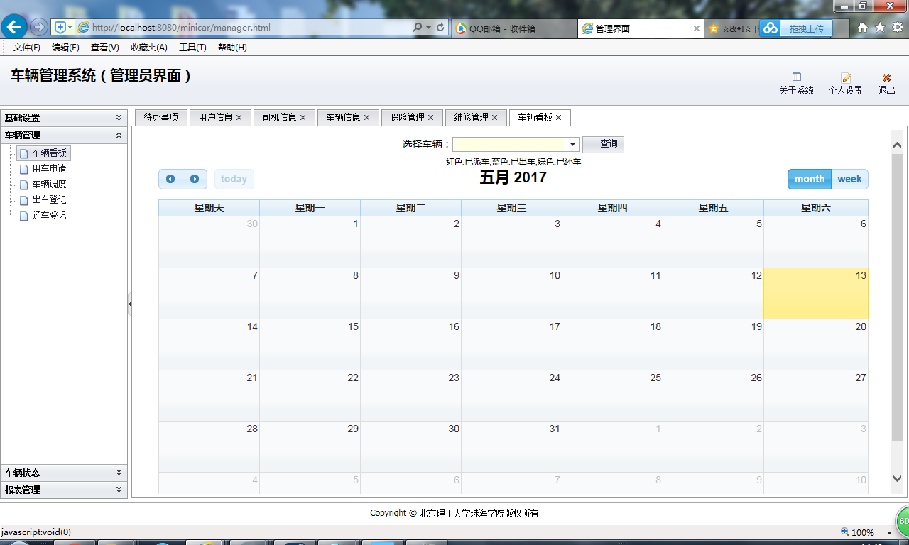The width and height of the screenshot is (909, 545).
Task: Switch calendar to week view
Action: pos(849,179)
